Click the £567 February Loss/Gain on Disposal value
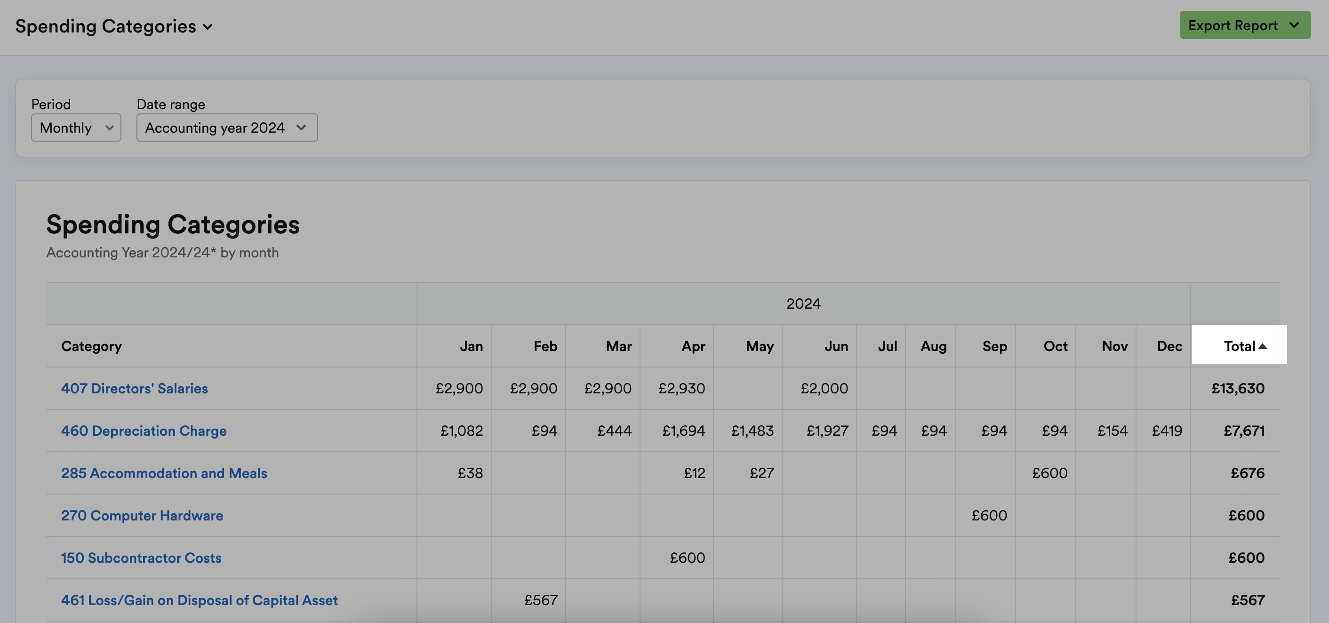The height and width of the screenshot is (623, 1329). click(541, 600)
